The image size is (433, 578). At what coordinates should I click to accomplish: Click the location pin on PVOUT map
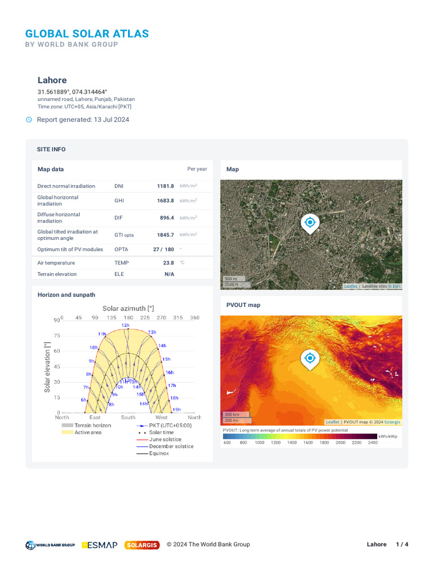pos(310,360)
